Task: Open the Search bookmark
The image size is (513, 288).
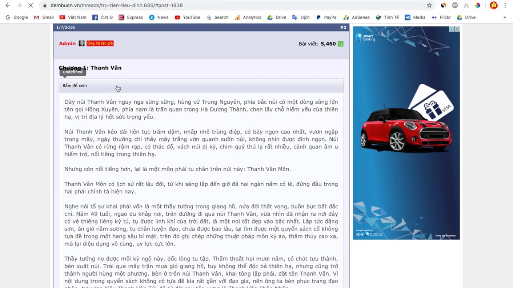Action: click(217, 18)
